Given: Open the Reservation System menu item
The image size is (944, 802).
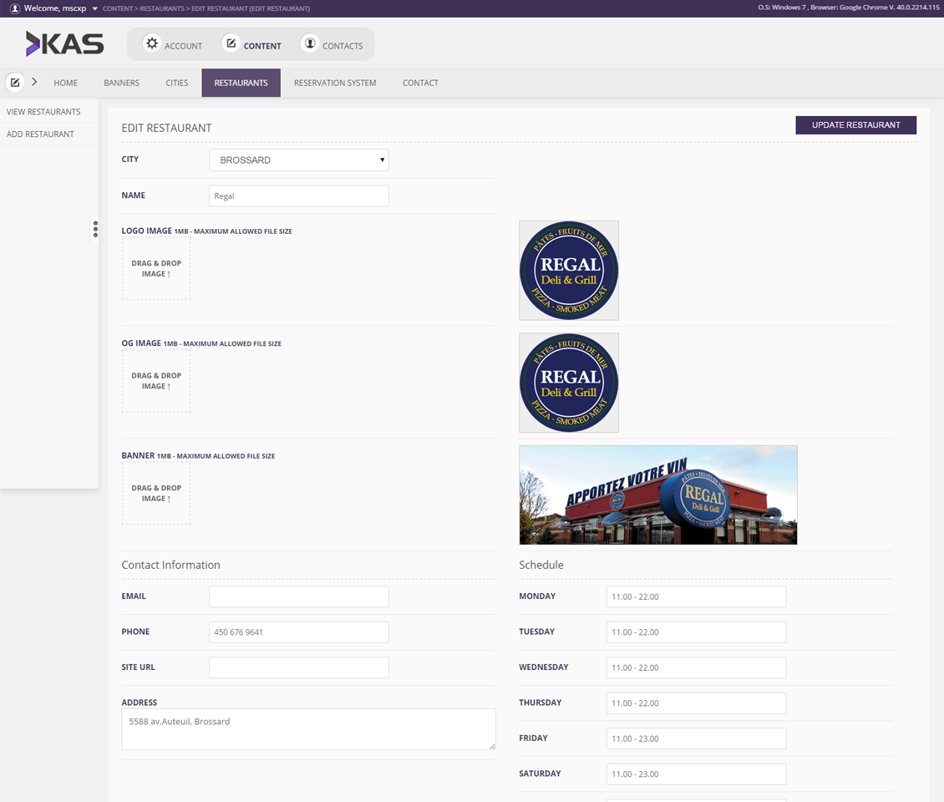Looking at the screenshot, I should click(335, 83).
